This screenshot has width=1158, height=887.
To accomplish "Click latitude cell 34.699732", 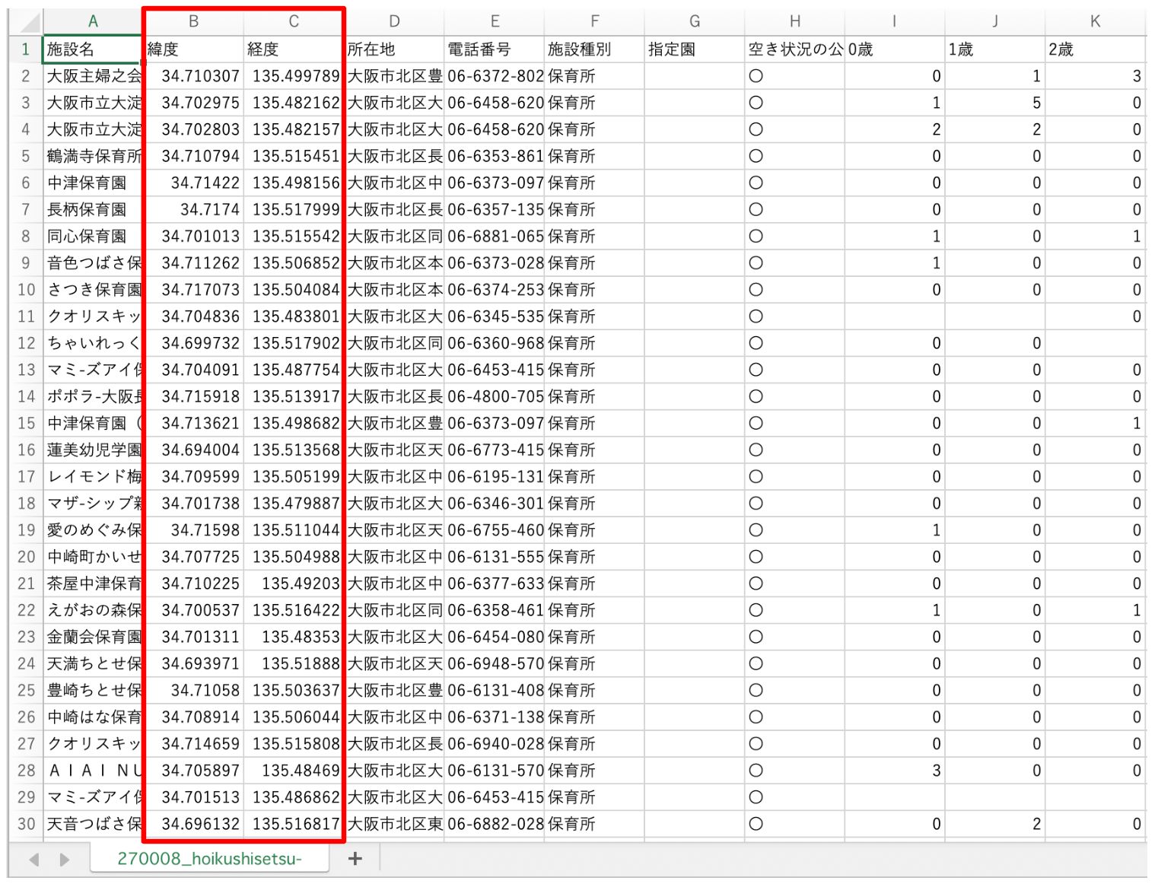I will click(193, 343).
